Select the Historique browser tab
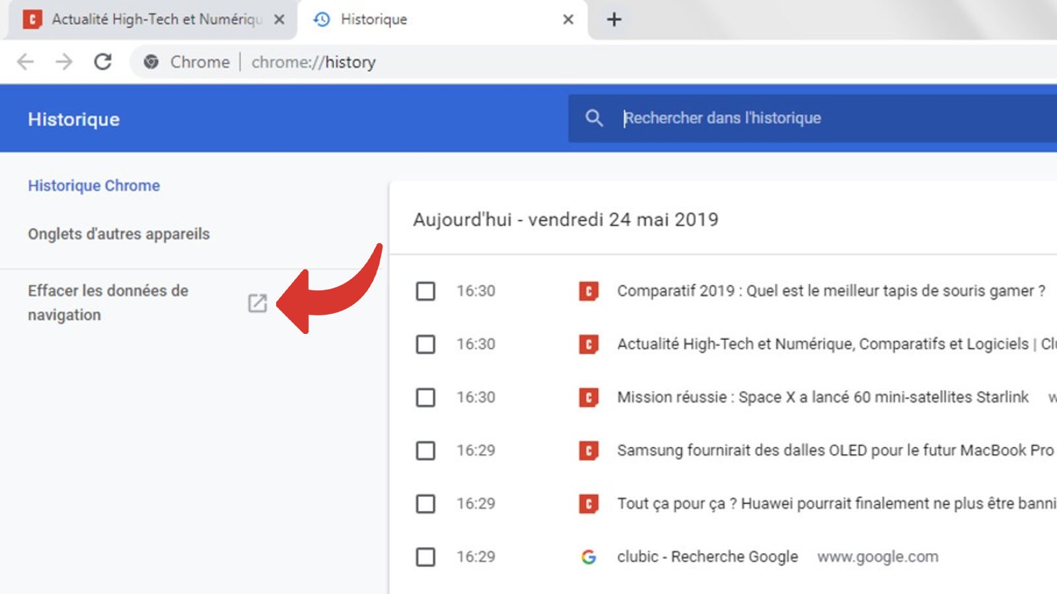Viewport: 1057px width, 594px height. point(443,20)
